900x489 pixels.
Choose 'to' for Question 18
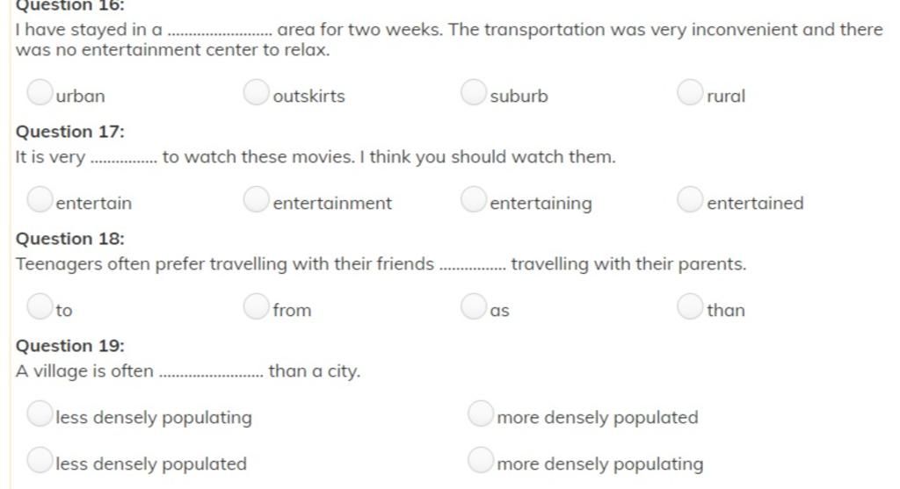40,306
